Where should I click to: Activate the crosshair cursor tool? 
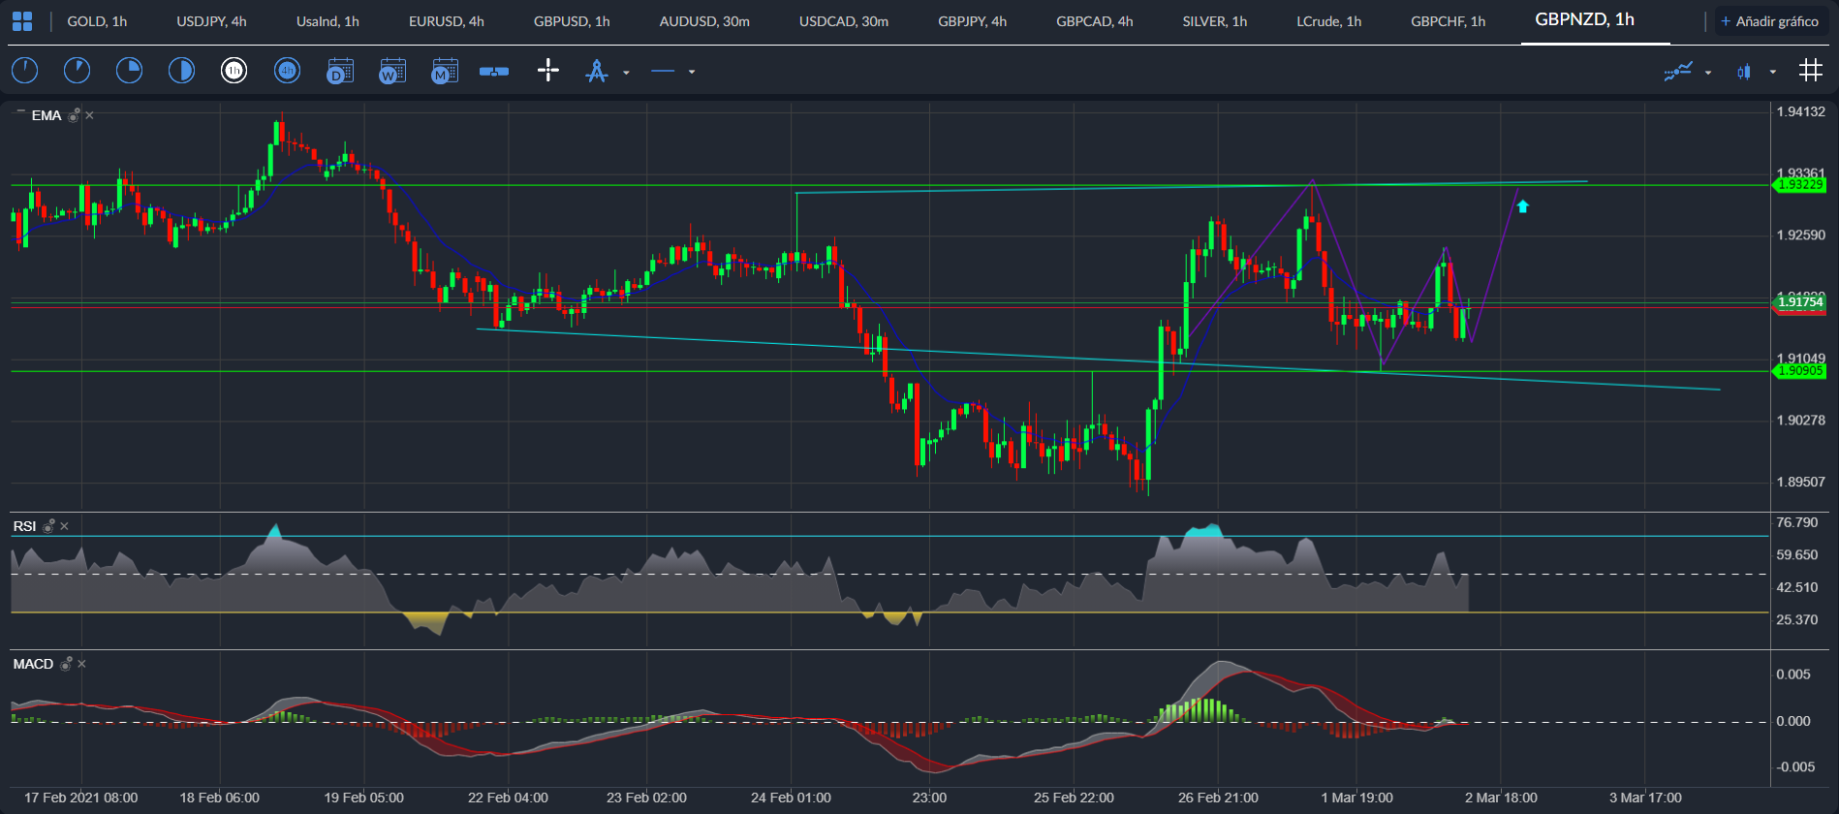pyautogui.click(x=548, y=71)
